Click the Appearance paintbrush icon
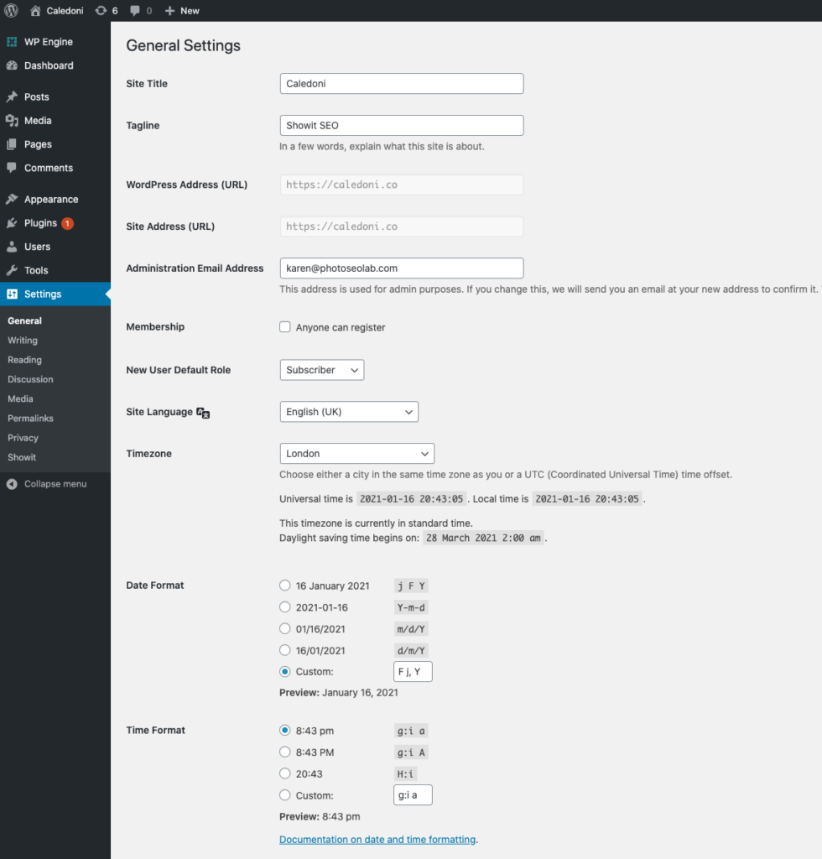The height and width of the screenshot is (859, 822). [x=12, y=199]
